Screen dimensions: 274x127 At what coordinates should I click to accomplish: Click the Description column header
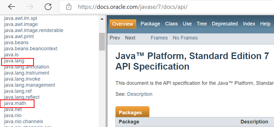[254, 122]
